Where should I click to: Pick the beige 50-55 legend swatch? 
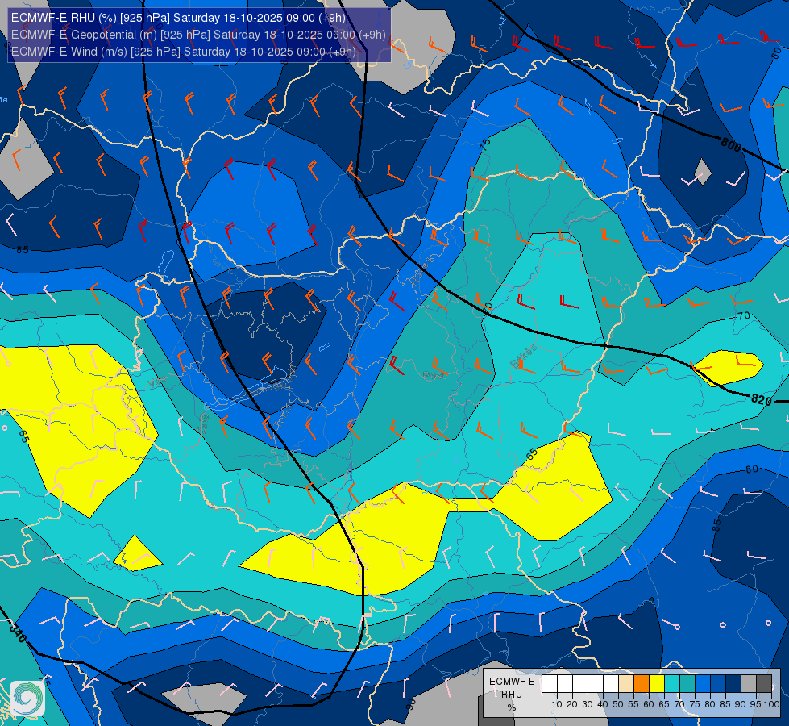point(626,684)
